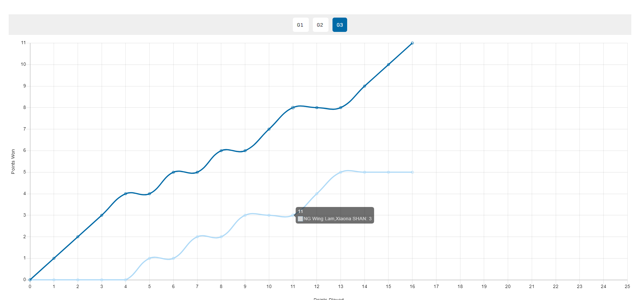This screenshot has width=641, height=300.
Task: Select dark blue data point at 2 points played
Action: pyautogui.click(x=78, y=237)
